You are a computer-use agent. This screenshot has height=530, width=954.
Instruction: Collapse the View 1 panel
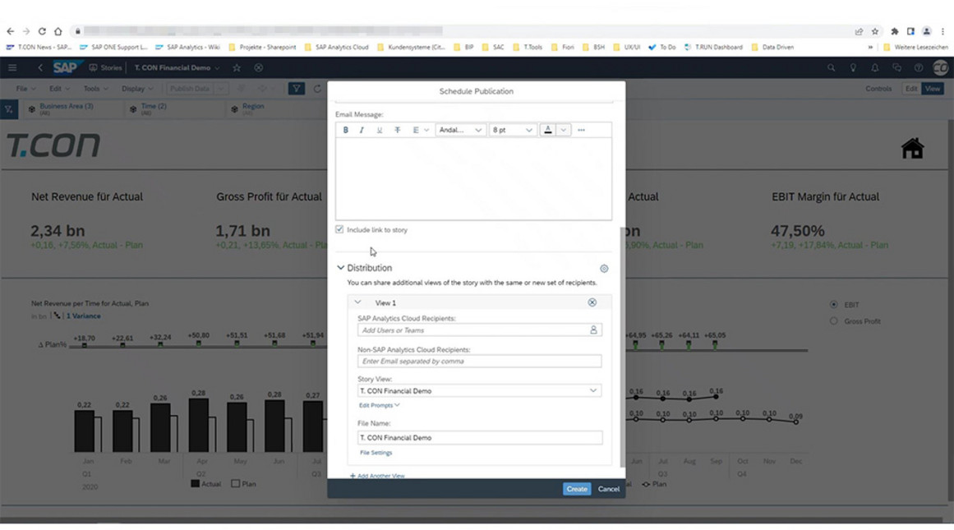coord(357,302)
